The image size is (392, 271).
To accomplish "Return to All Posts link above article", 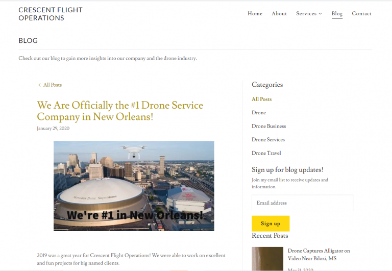I will [x=52, y=85].
